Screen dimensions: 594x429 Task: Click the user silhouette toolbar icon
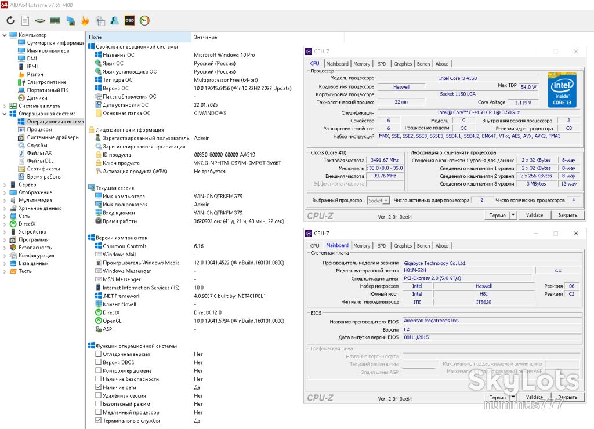115,20
